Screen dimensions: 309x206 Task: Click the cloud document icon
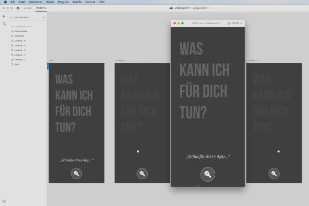click(x=171, y=8)
